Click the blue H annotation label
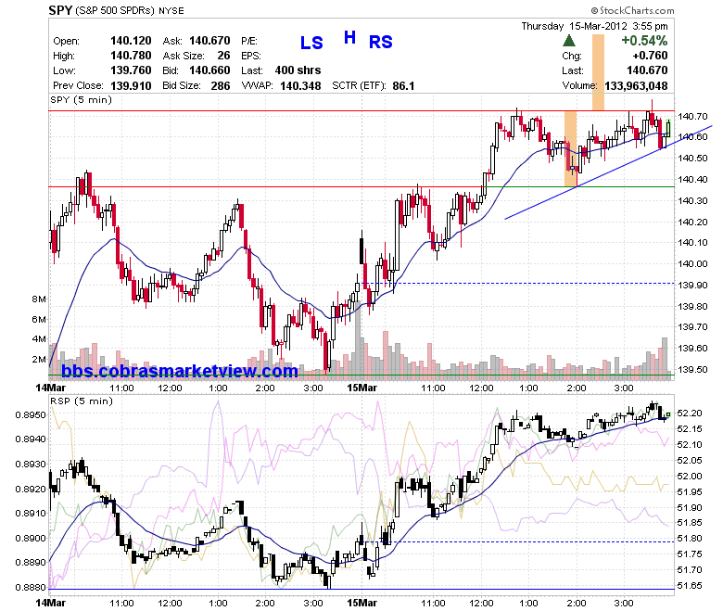The height and width of the screenshot is (611, 723). (x=350, y=37)
